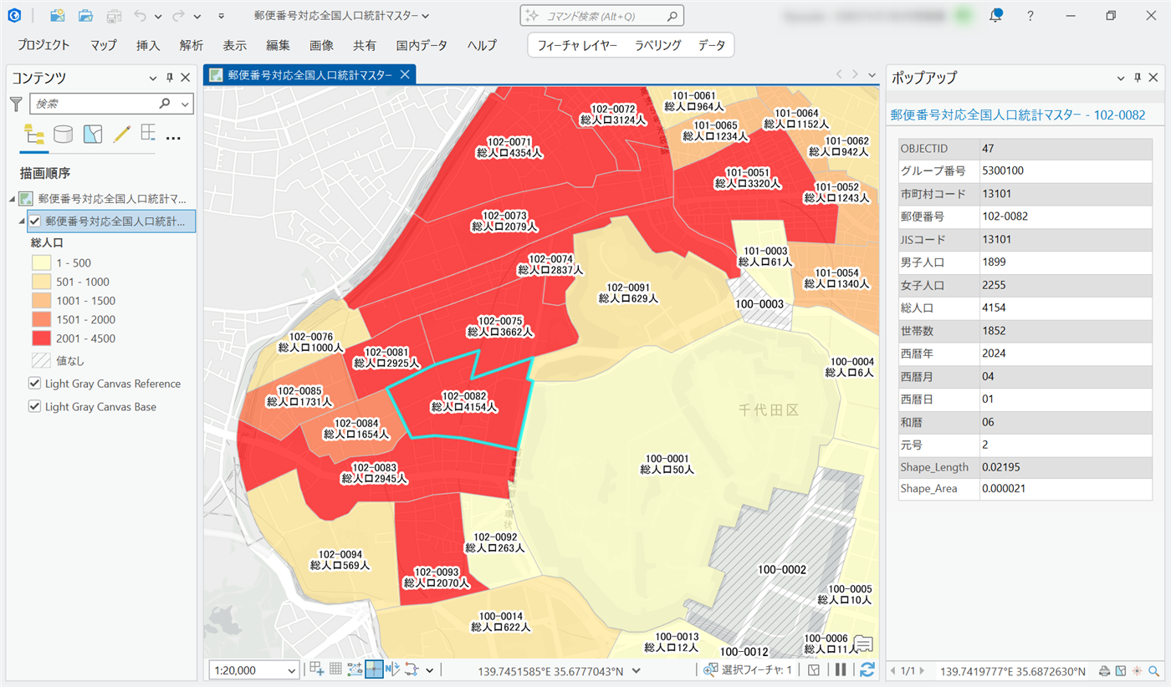Click the New Project icon in quick access
Viewport: 1171px width, 687px height.
point(57,16)
